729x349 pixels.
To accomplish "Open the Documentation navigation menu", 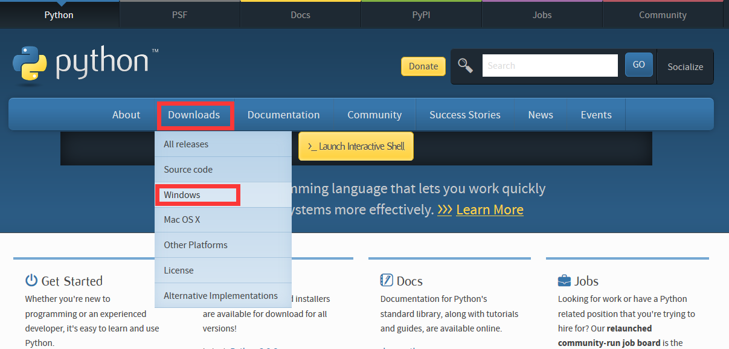I will click(283, 115).
